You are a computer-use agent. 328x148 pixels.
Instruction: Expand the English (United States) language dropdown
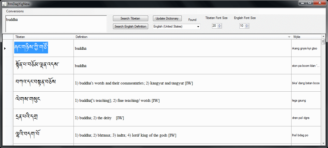tap(198, 26)
